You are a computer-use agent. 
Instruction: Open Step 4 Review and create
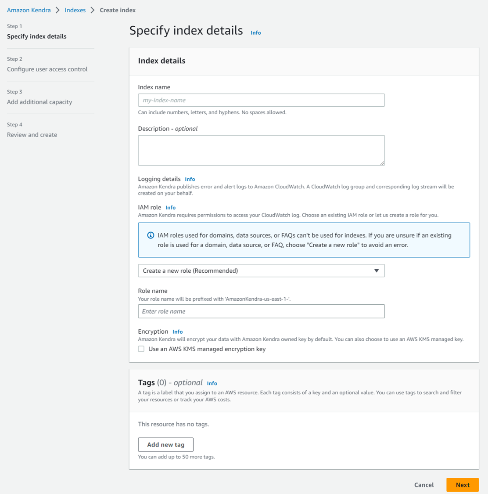click(x=32, y=135)
